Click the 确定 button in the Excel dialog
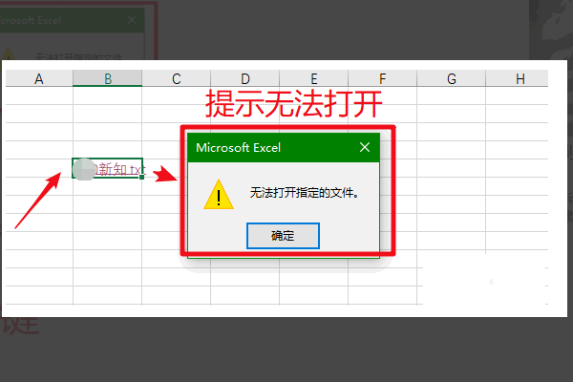This screenshot has height=382, width=573. coord(283,236)
